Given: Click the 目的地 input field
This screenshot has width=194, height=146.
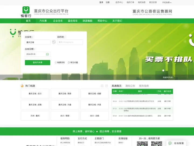Looking at the screenshot, I should tap(70, 42).
